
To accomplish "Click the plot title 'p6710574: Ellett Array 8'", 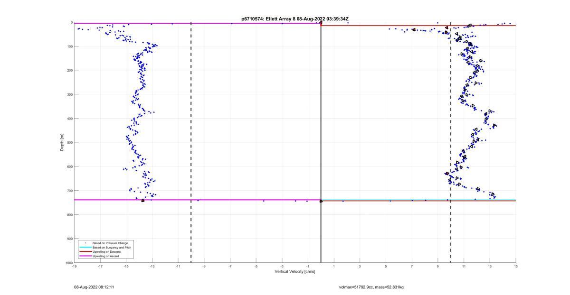I will point(267,19).
